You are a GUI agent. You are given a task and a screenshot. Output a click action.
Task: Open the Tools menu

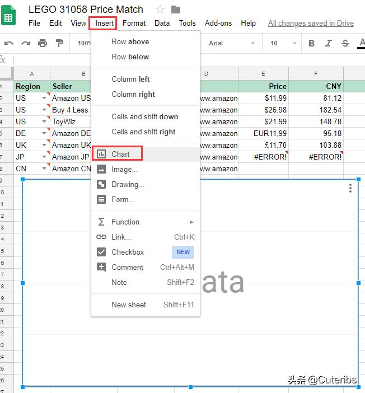click(x=187, y=24)
